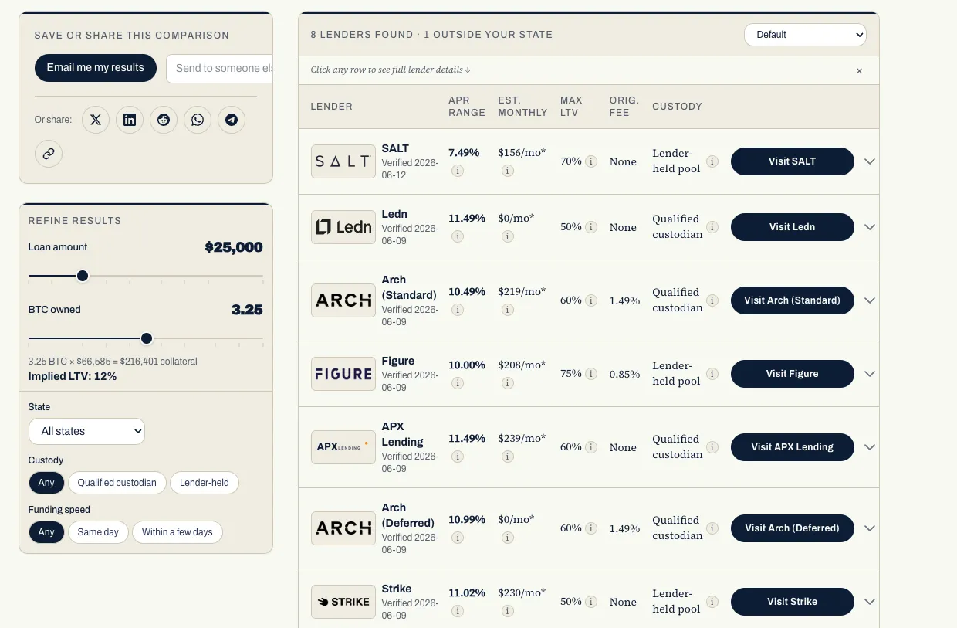Click the Ledn logo
The image size is (957, 628).
pyautogui.click(x=343, y=227)
